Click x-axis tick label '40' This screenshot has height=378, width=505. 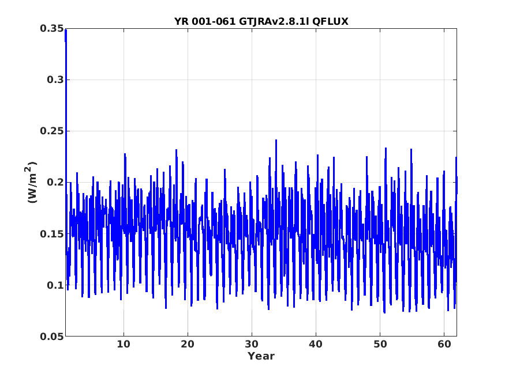coord(316,344)
